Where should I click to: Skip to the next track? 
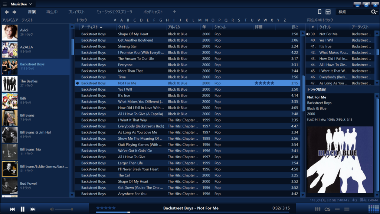click(33, 209)
